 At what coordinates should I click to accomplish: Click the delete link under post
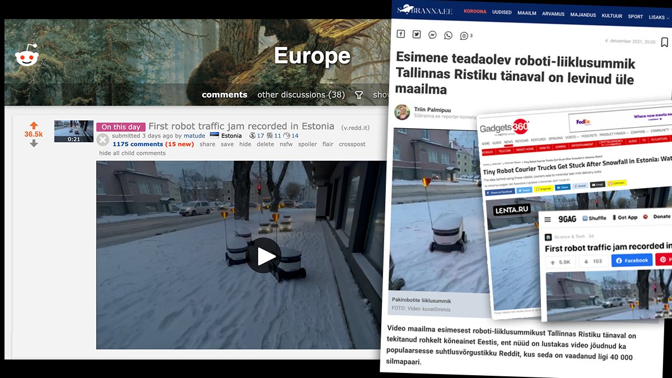[x=265, y=144]
